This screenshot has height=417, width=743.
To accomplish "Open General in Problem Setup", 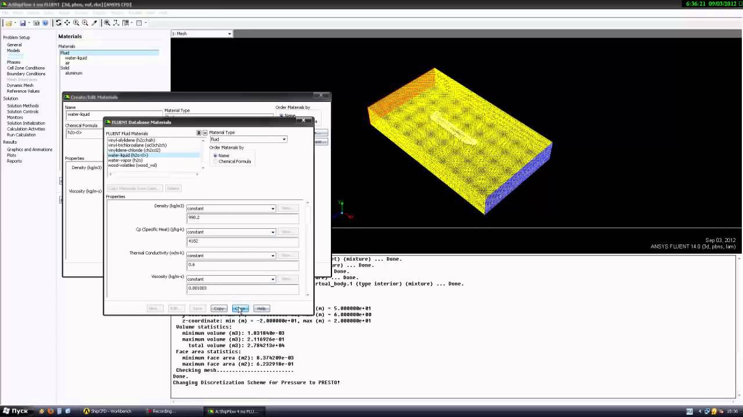I will tap(15, 45).
